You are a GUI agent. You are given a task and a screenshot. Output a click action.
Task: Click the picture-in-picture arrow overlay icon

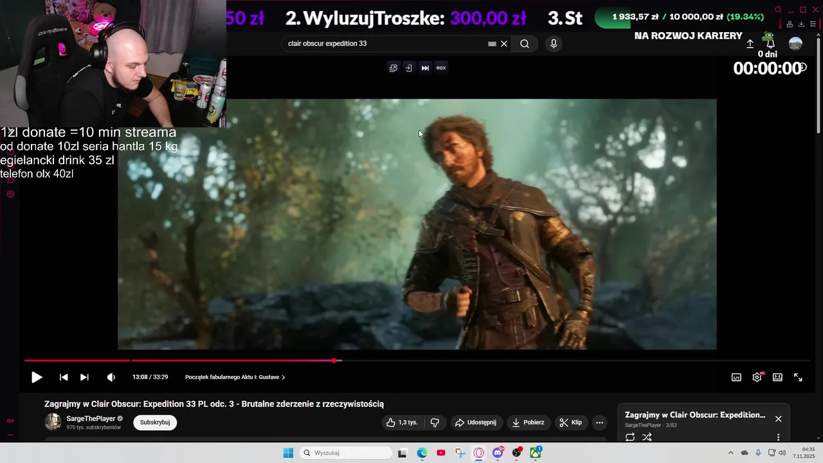(x=408, y=68)
